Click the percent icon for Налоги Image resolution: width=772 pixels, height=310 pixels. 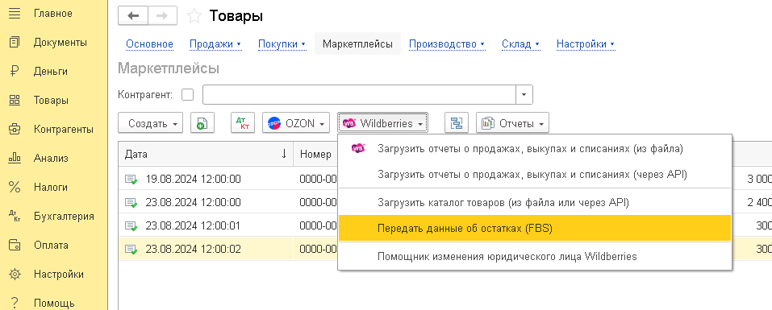click(x=15, y=187)
